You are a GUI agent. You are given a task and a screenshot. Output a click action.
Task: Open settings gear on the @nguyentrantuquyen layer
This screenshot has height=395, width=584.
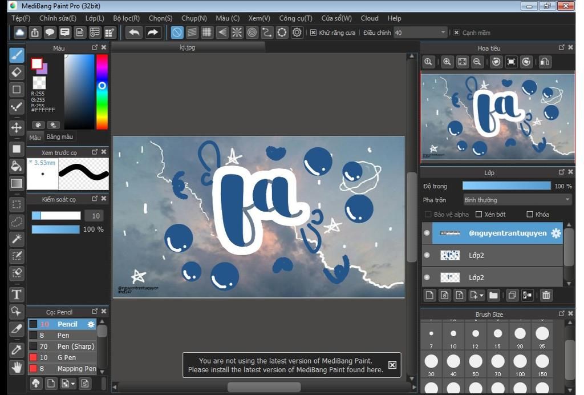(x=556, y=233)
